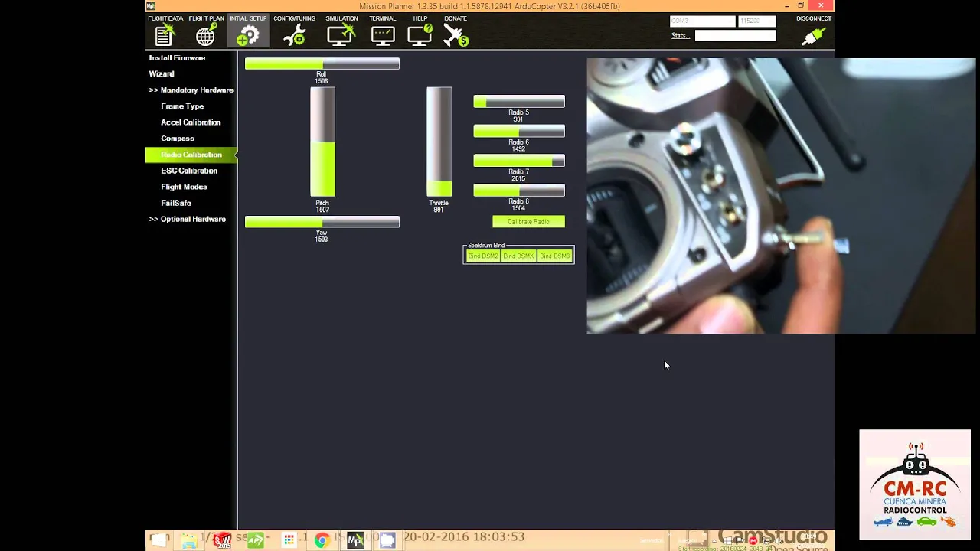Image resolution: width=980 pixels, height=551 pixels.
Task: Open the Windows Start button
Action: click(158, 540)
